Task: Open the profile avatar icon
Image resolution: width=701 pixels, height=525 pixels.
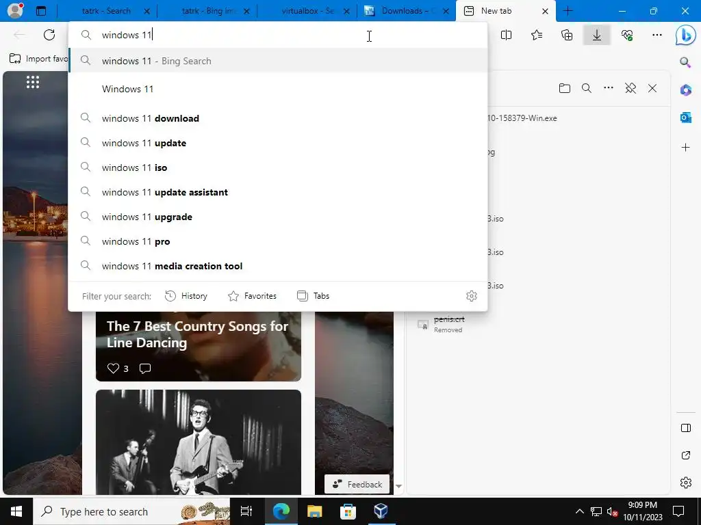Action: 15,10
